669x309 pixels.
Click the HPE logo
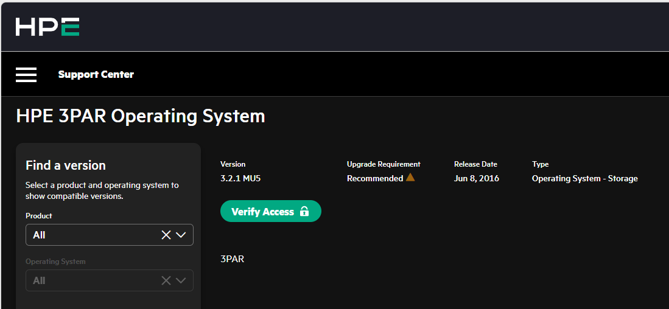click(x=47, y=27)
